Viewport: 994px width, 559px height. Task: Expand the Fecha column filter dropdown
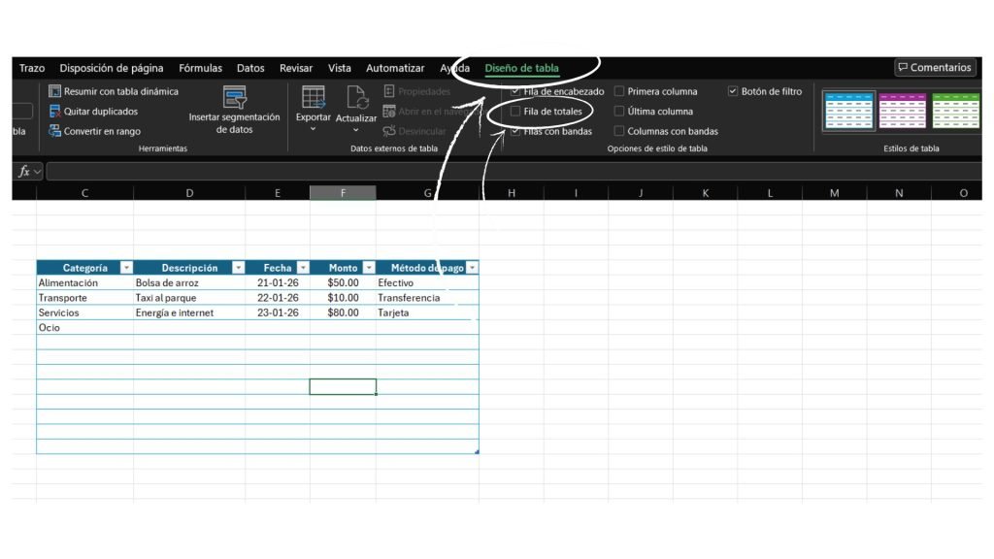(x=303, y=268)
